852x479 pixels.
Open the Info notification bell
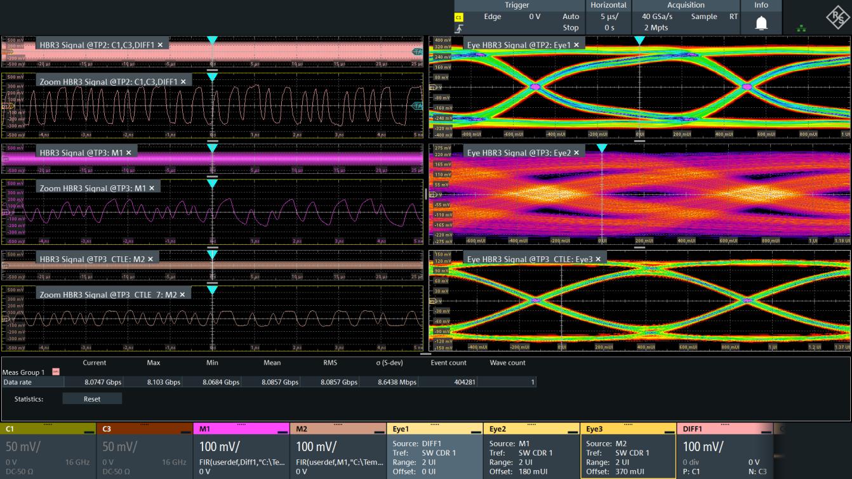[761, 23]
